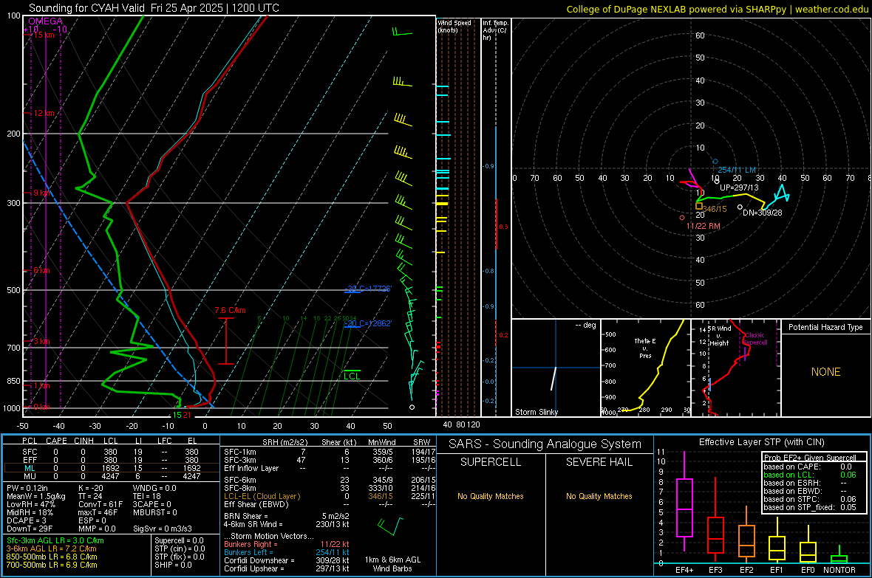
Task: Select the EFF parcel row label
Action: (x=30, y=460)
